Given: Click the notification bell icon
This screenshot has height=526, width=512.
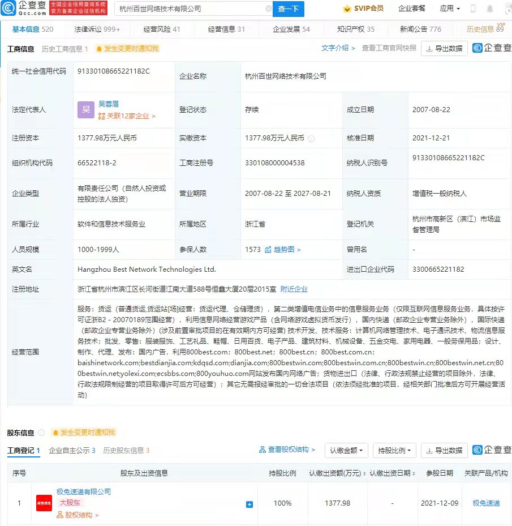Looking at the screenshot, I should [x=489, y=8].
